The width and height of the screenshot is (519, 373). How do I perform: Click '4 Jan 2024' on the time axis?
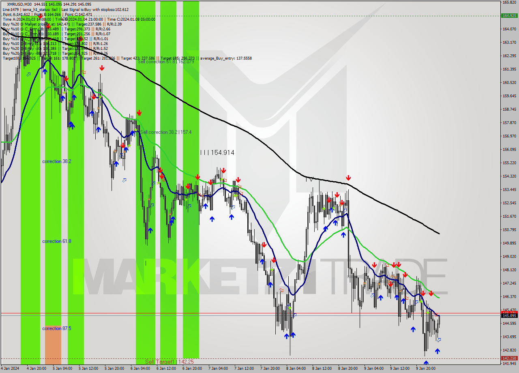10,369
